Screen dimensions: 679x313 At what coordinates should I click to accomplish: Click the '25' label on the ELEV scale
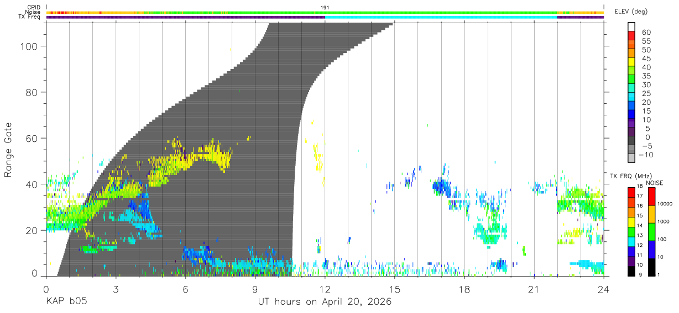[x=646, y=94]
